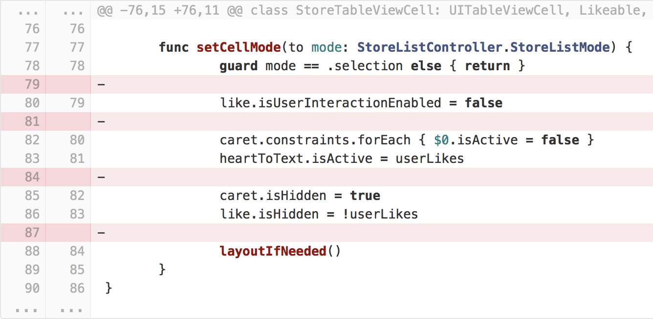Screen dimensions: 653x319
Task: Click old line number 79
Action: click(32, 84)
